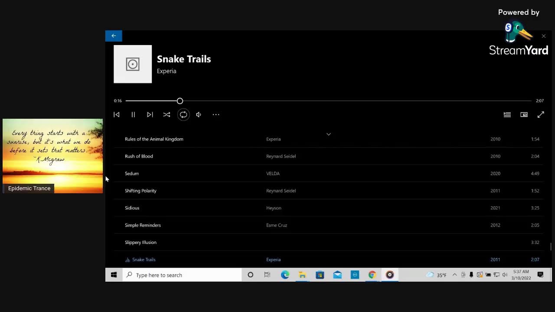The image size is (555, 312).
Task: Open File Explorer from the taskbar
Action: pos(302,275)
